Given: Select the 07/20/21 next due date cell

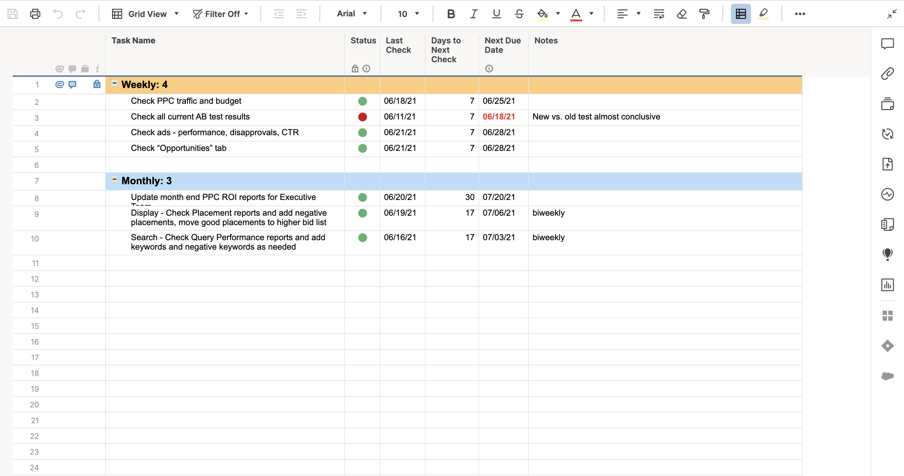Looking at the screenshot, I should (x=503, y=198).
